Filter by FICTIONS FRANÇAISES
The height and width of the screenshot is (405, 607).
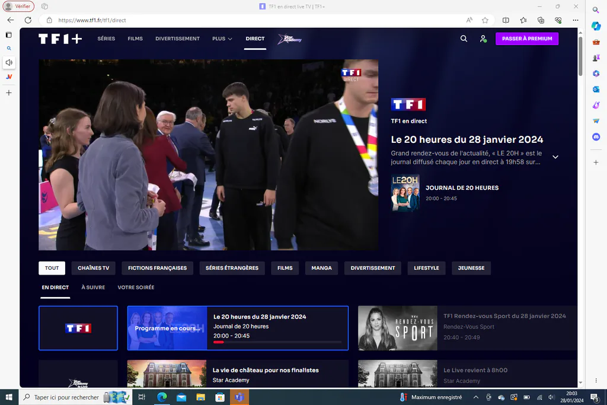pos(157,268)
